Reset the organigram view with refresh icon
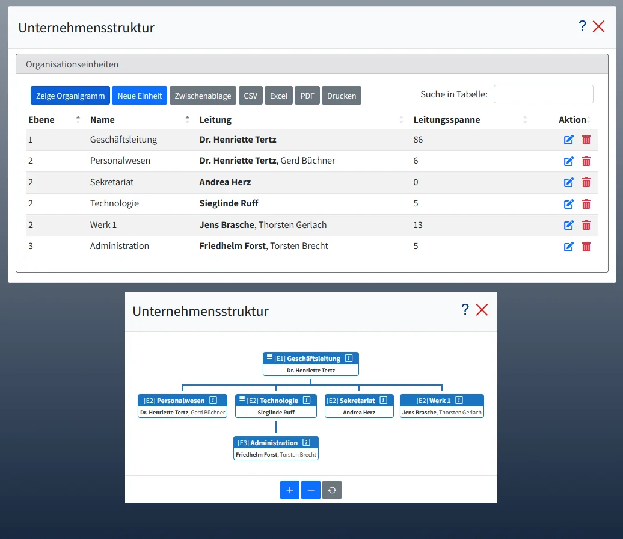623x539 pixels. (x=331, y=490)
